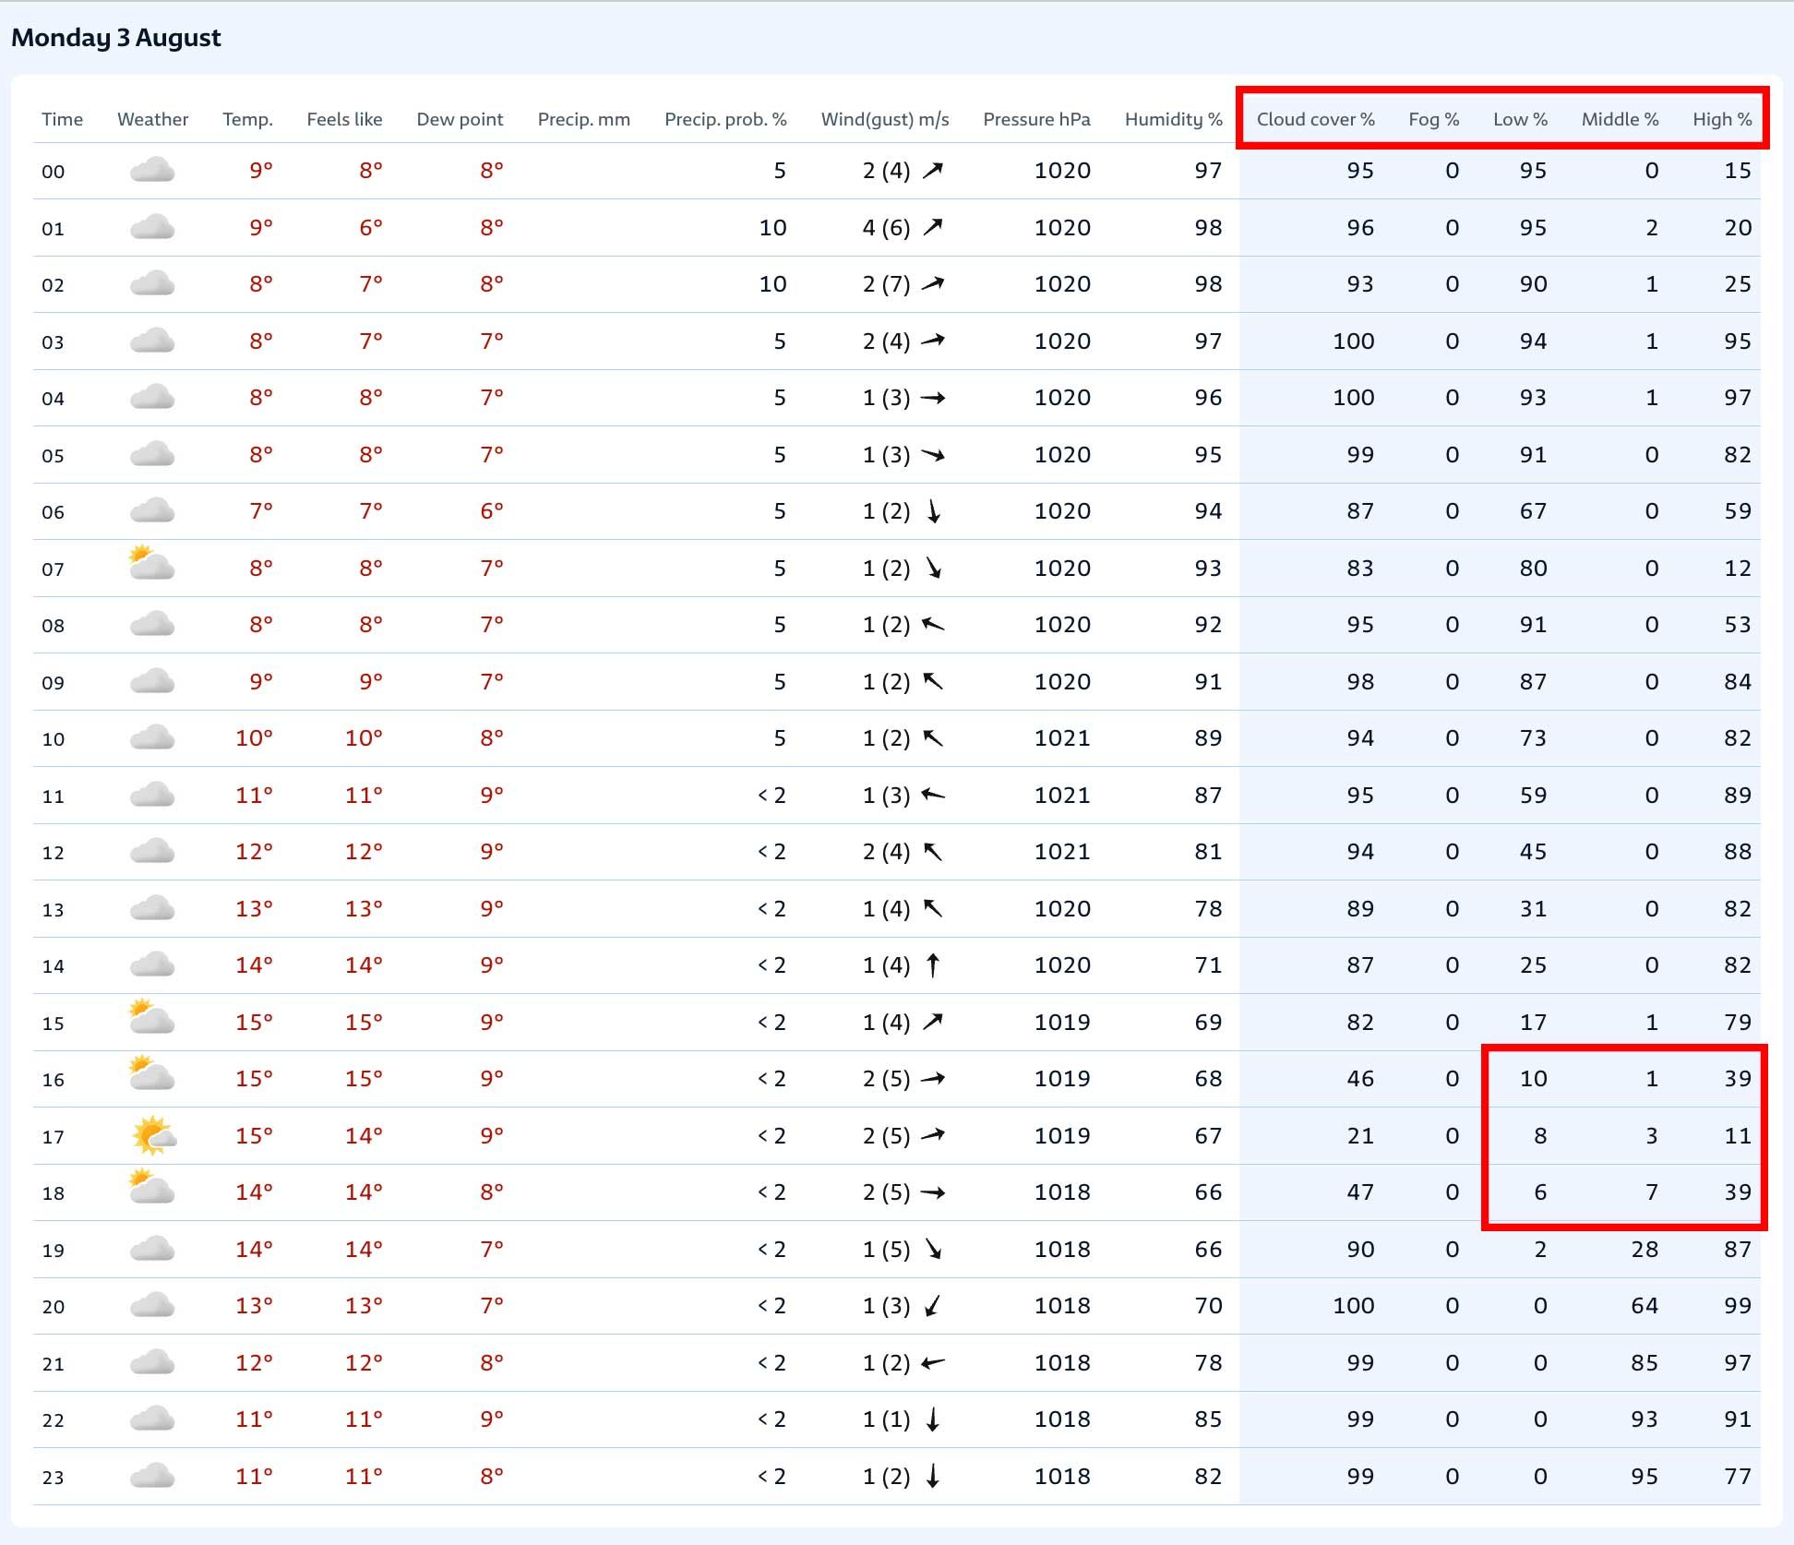Click the cloudy icon at hour 21

coord(152,1362)
